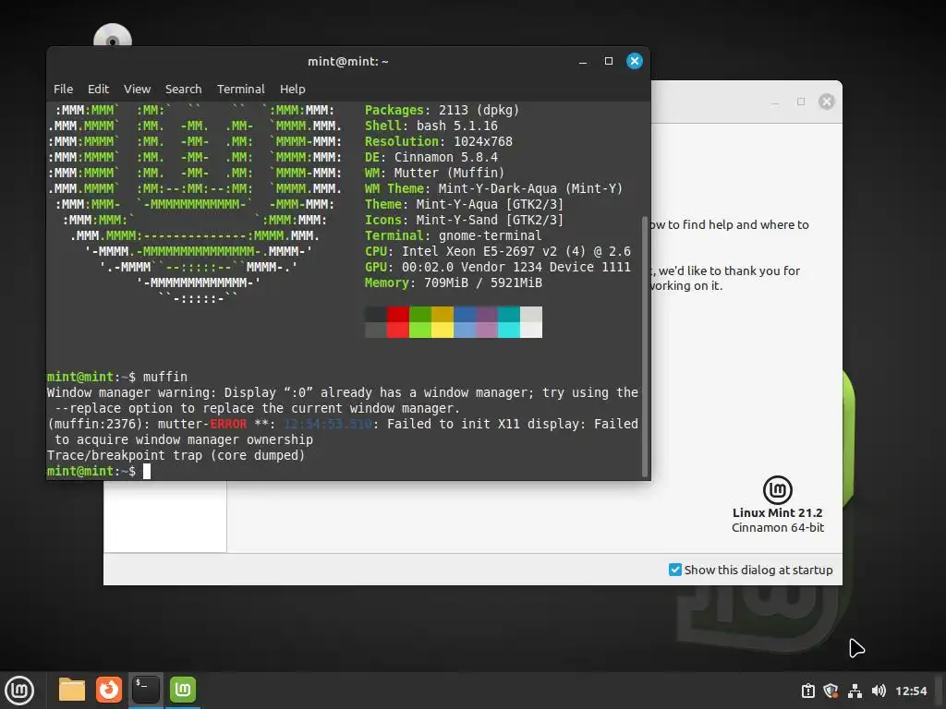Switch to Welcome Screen window in taskbar
The image size is (946, 709).
click(x=183, y=690)
